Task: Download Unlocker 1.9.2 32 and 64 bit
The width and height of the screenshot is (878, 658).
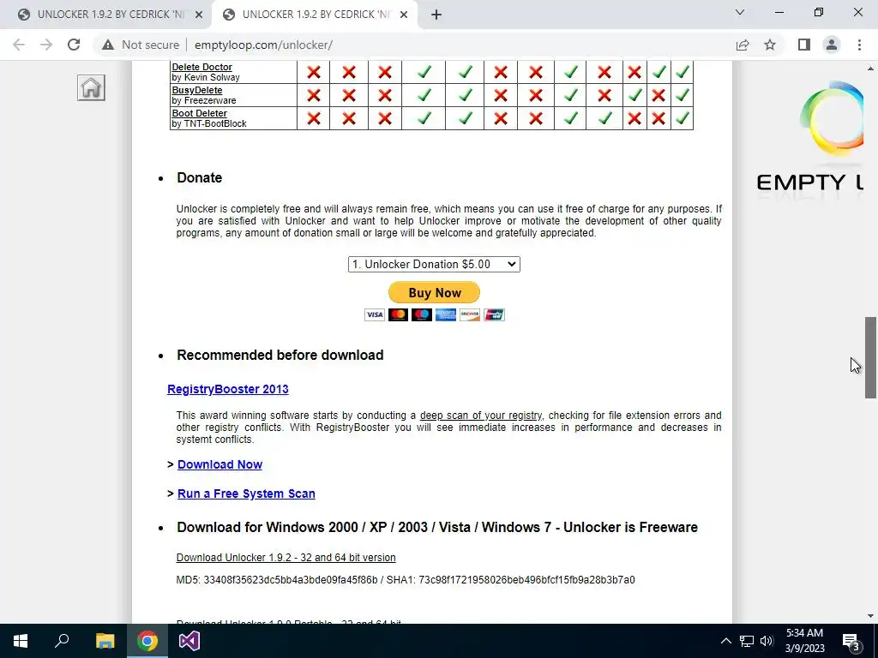Action: [286, 557]
